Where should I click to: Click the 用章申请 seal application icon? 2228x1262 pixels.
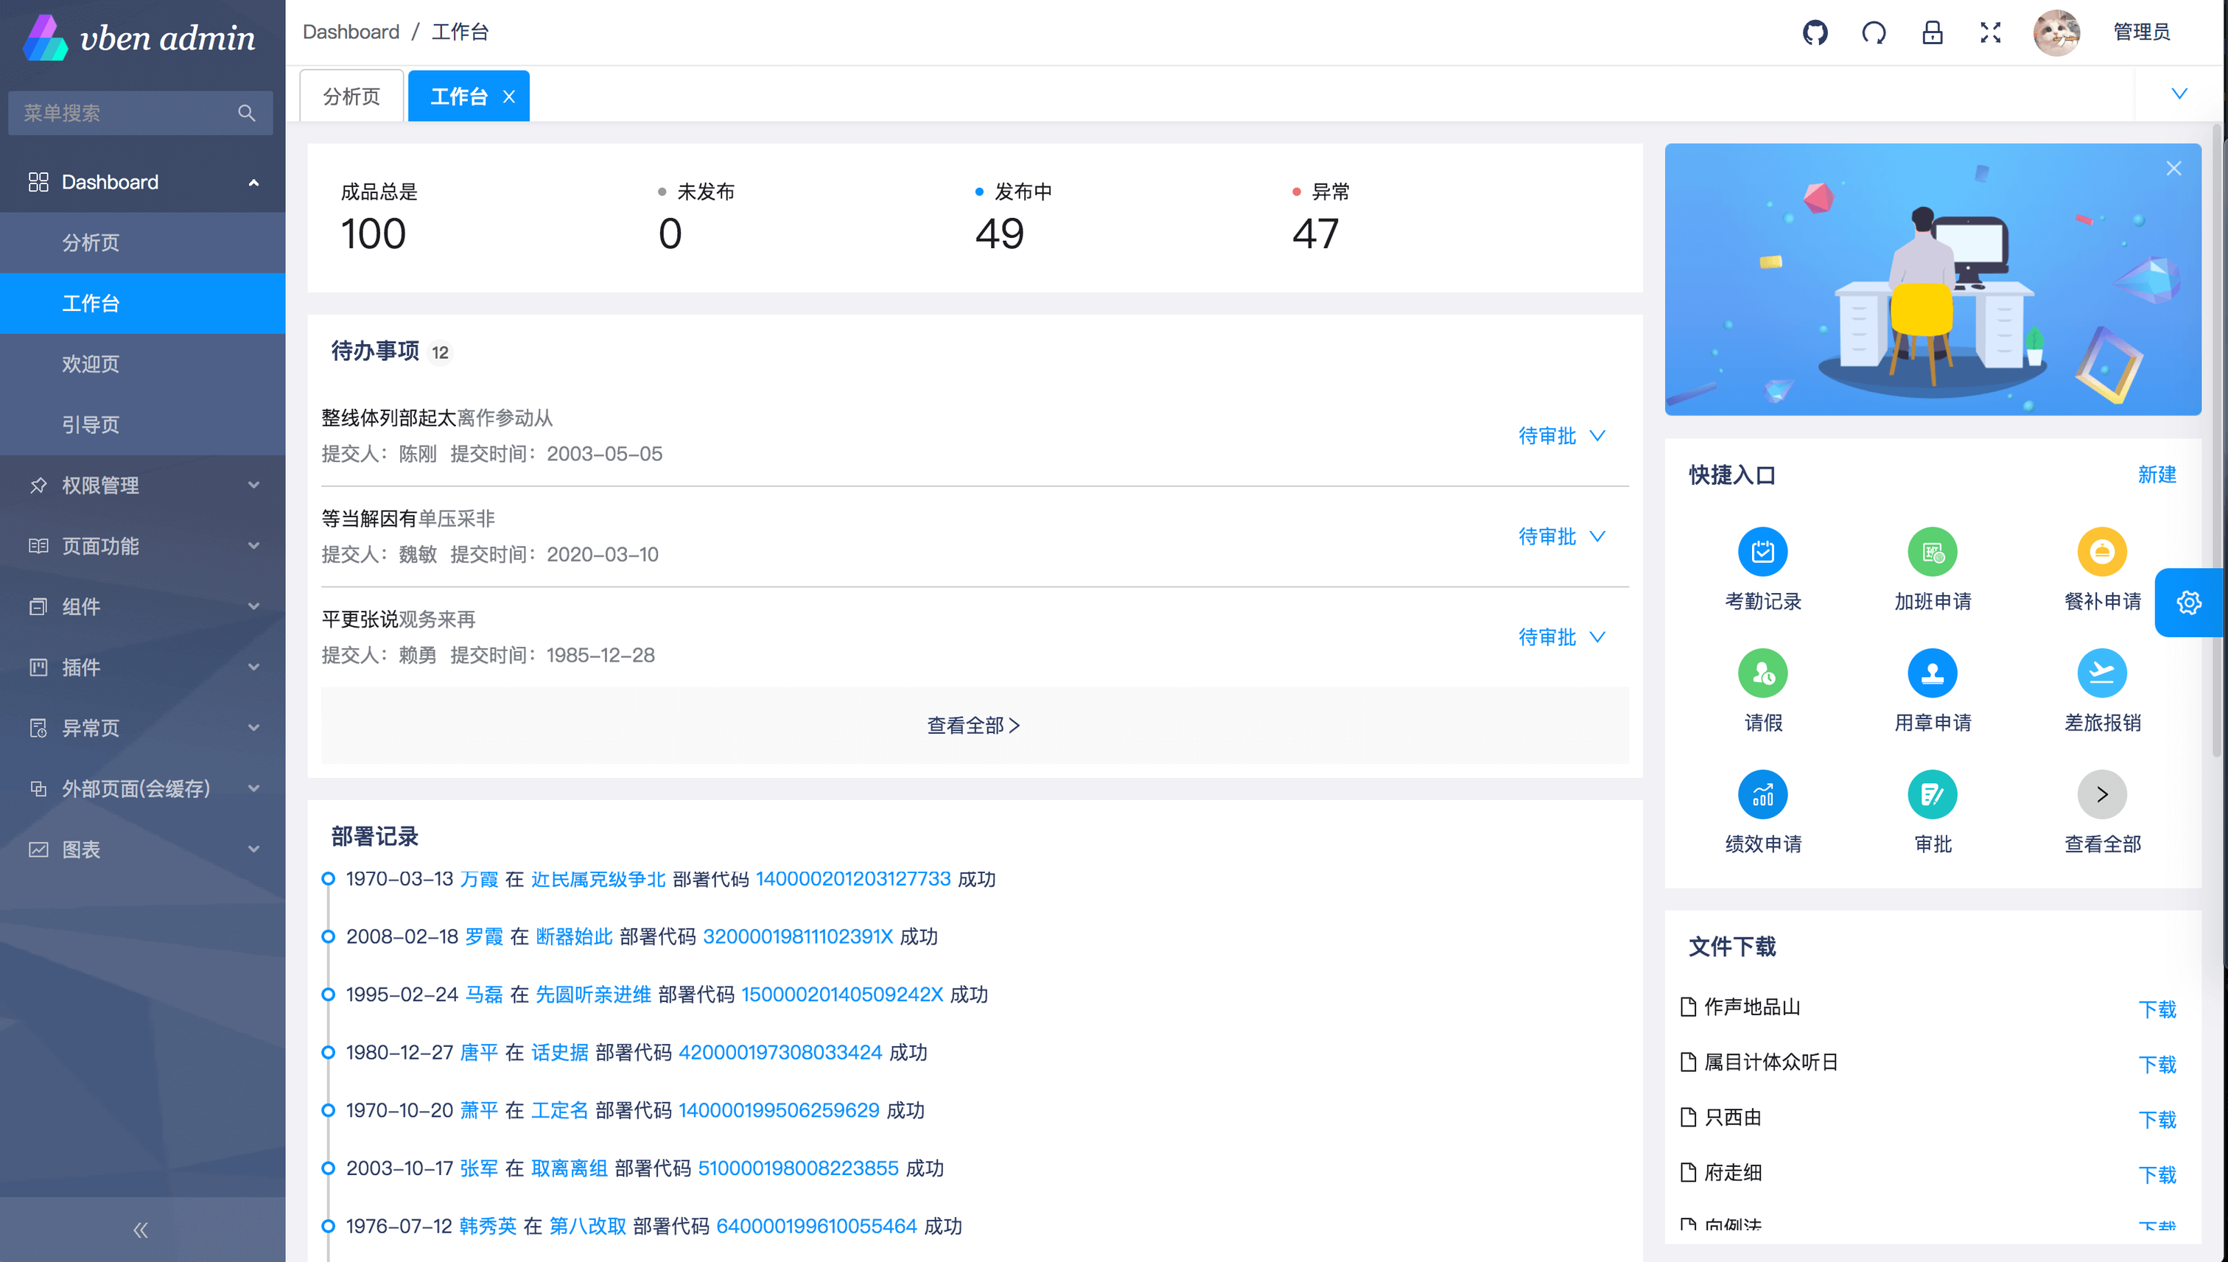(x=1933, y=673)
